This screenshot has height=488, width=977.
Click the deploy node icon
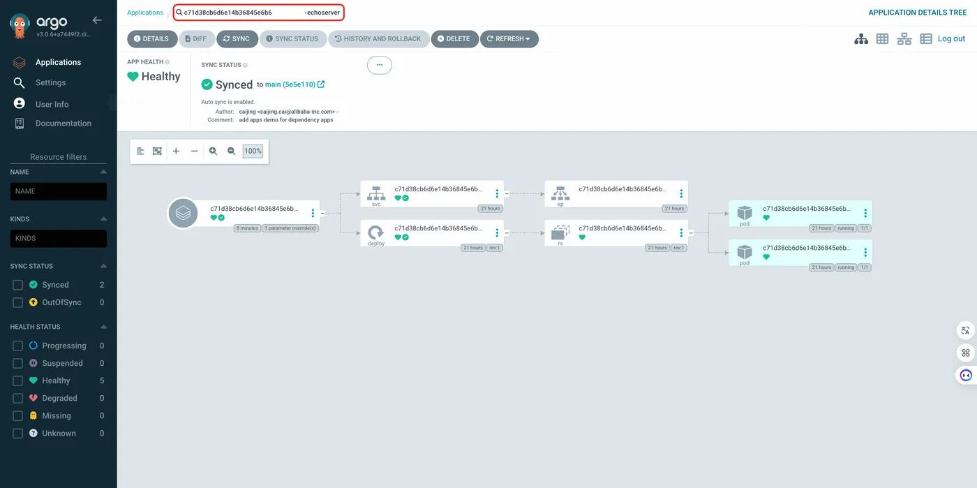pyautogui.click(x=376, y=231)
